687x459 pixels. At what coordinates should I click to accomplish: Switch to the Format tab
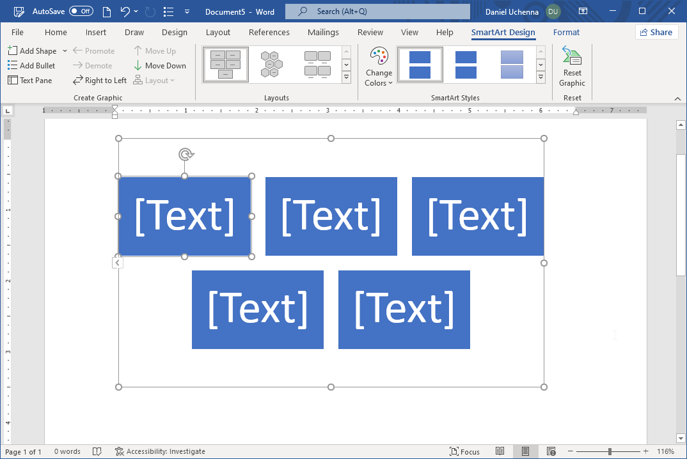[x=566, y=32]
